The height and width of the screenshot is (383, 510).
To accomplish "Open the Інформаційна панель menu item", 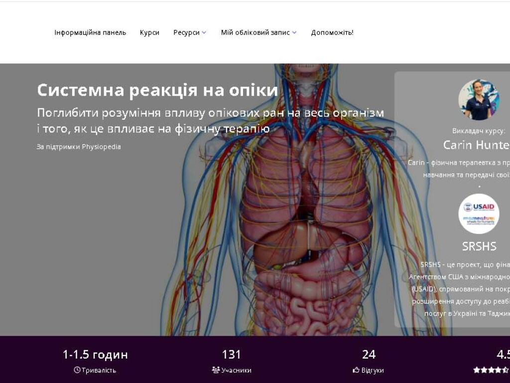I will point(91,32).
